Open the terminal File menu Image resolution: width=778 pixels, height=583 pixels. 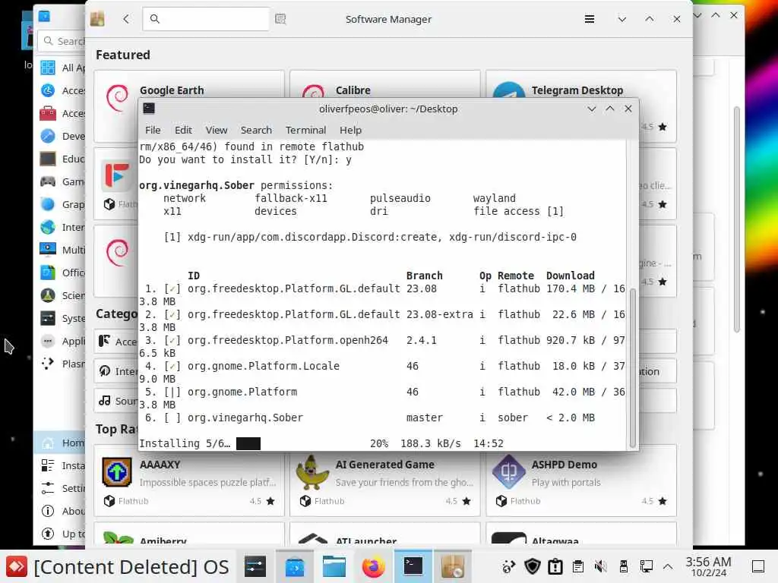tap(153, 130)
